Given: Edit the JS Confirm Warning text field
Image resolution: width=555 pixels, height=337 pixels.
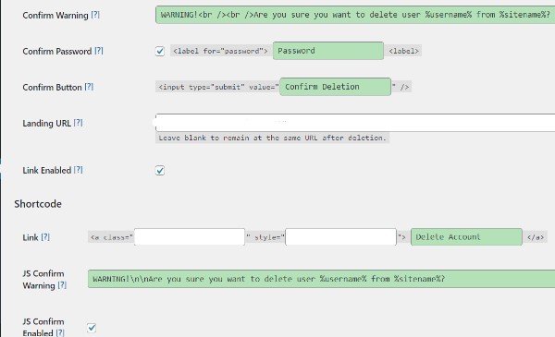Looking at the screenshot, I should [321, 279].
